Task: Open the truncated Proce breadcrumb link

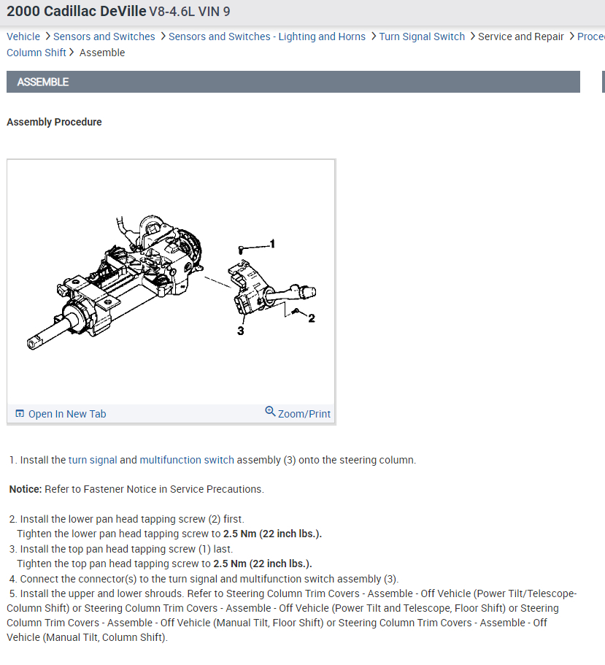Action: [591, 37]
